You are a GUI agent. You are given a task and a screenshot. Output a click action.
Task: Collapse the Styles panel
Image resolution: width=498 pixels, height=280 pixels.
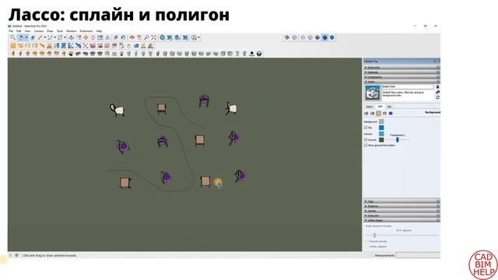coord(402,82)
